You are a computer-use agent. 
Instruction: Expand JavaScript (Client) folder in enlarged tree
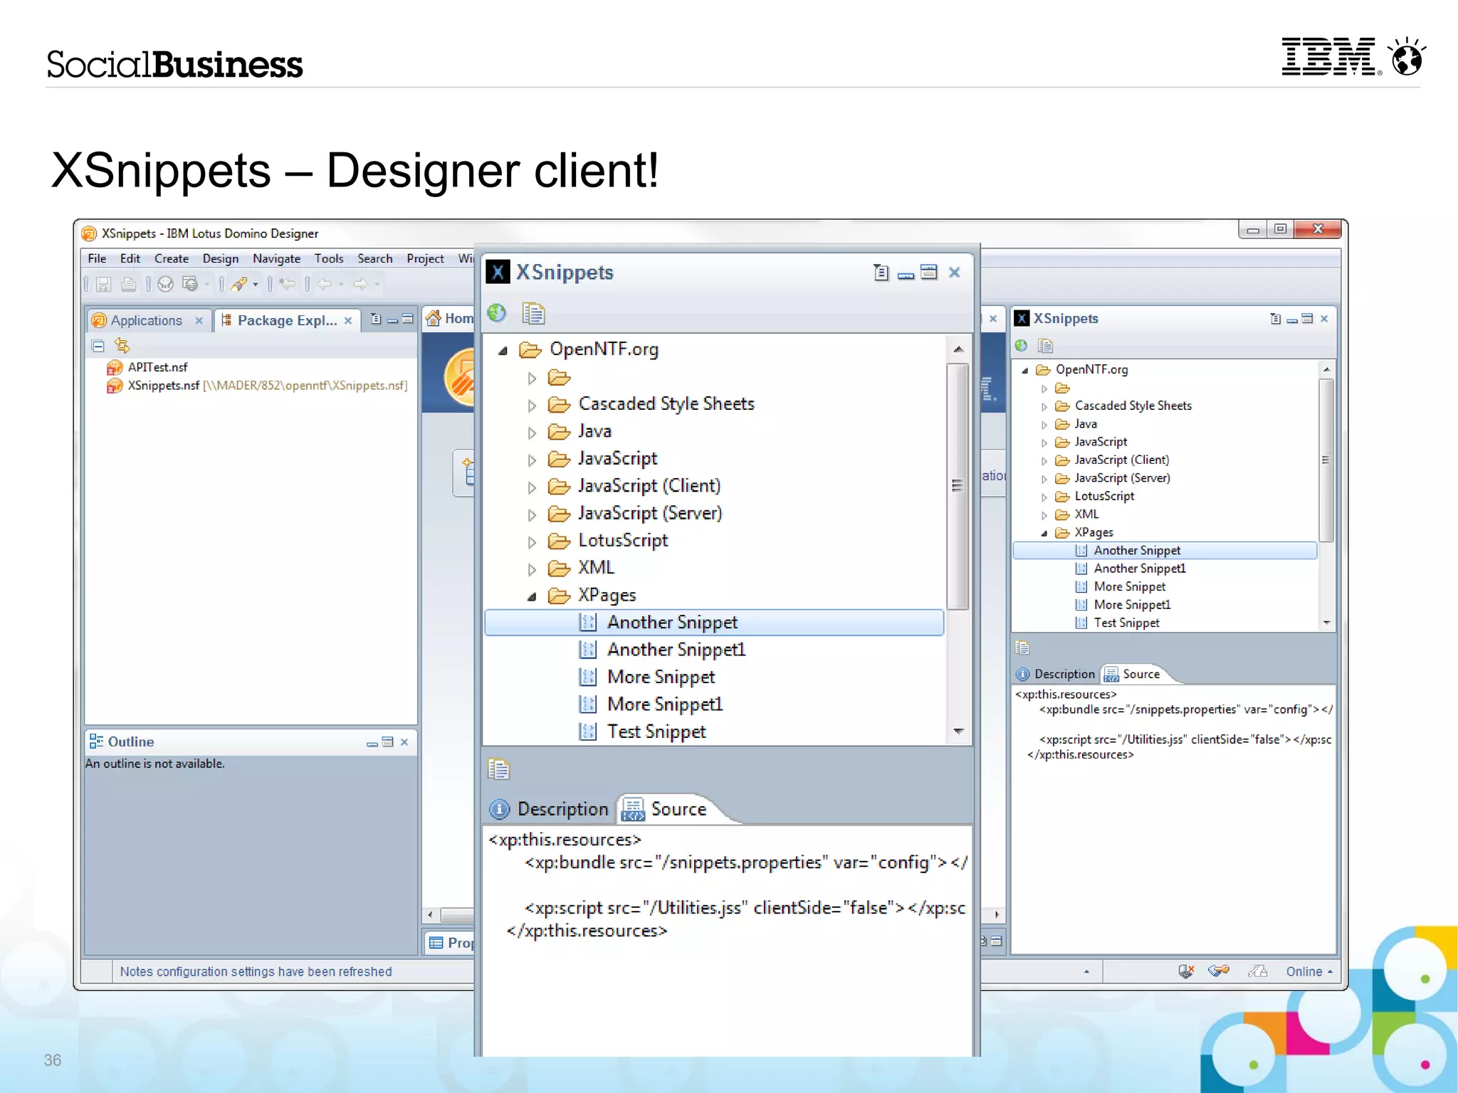532,487
